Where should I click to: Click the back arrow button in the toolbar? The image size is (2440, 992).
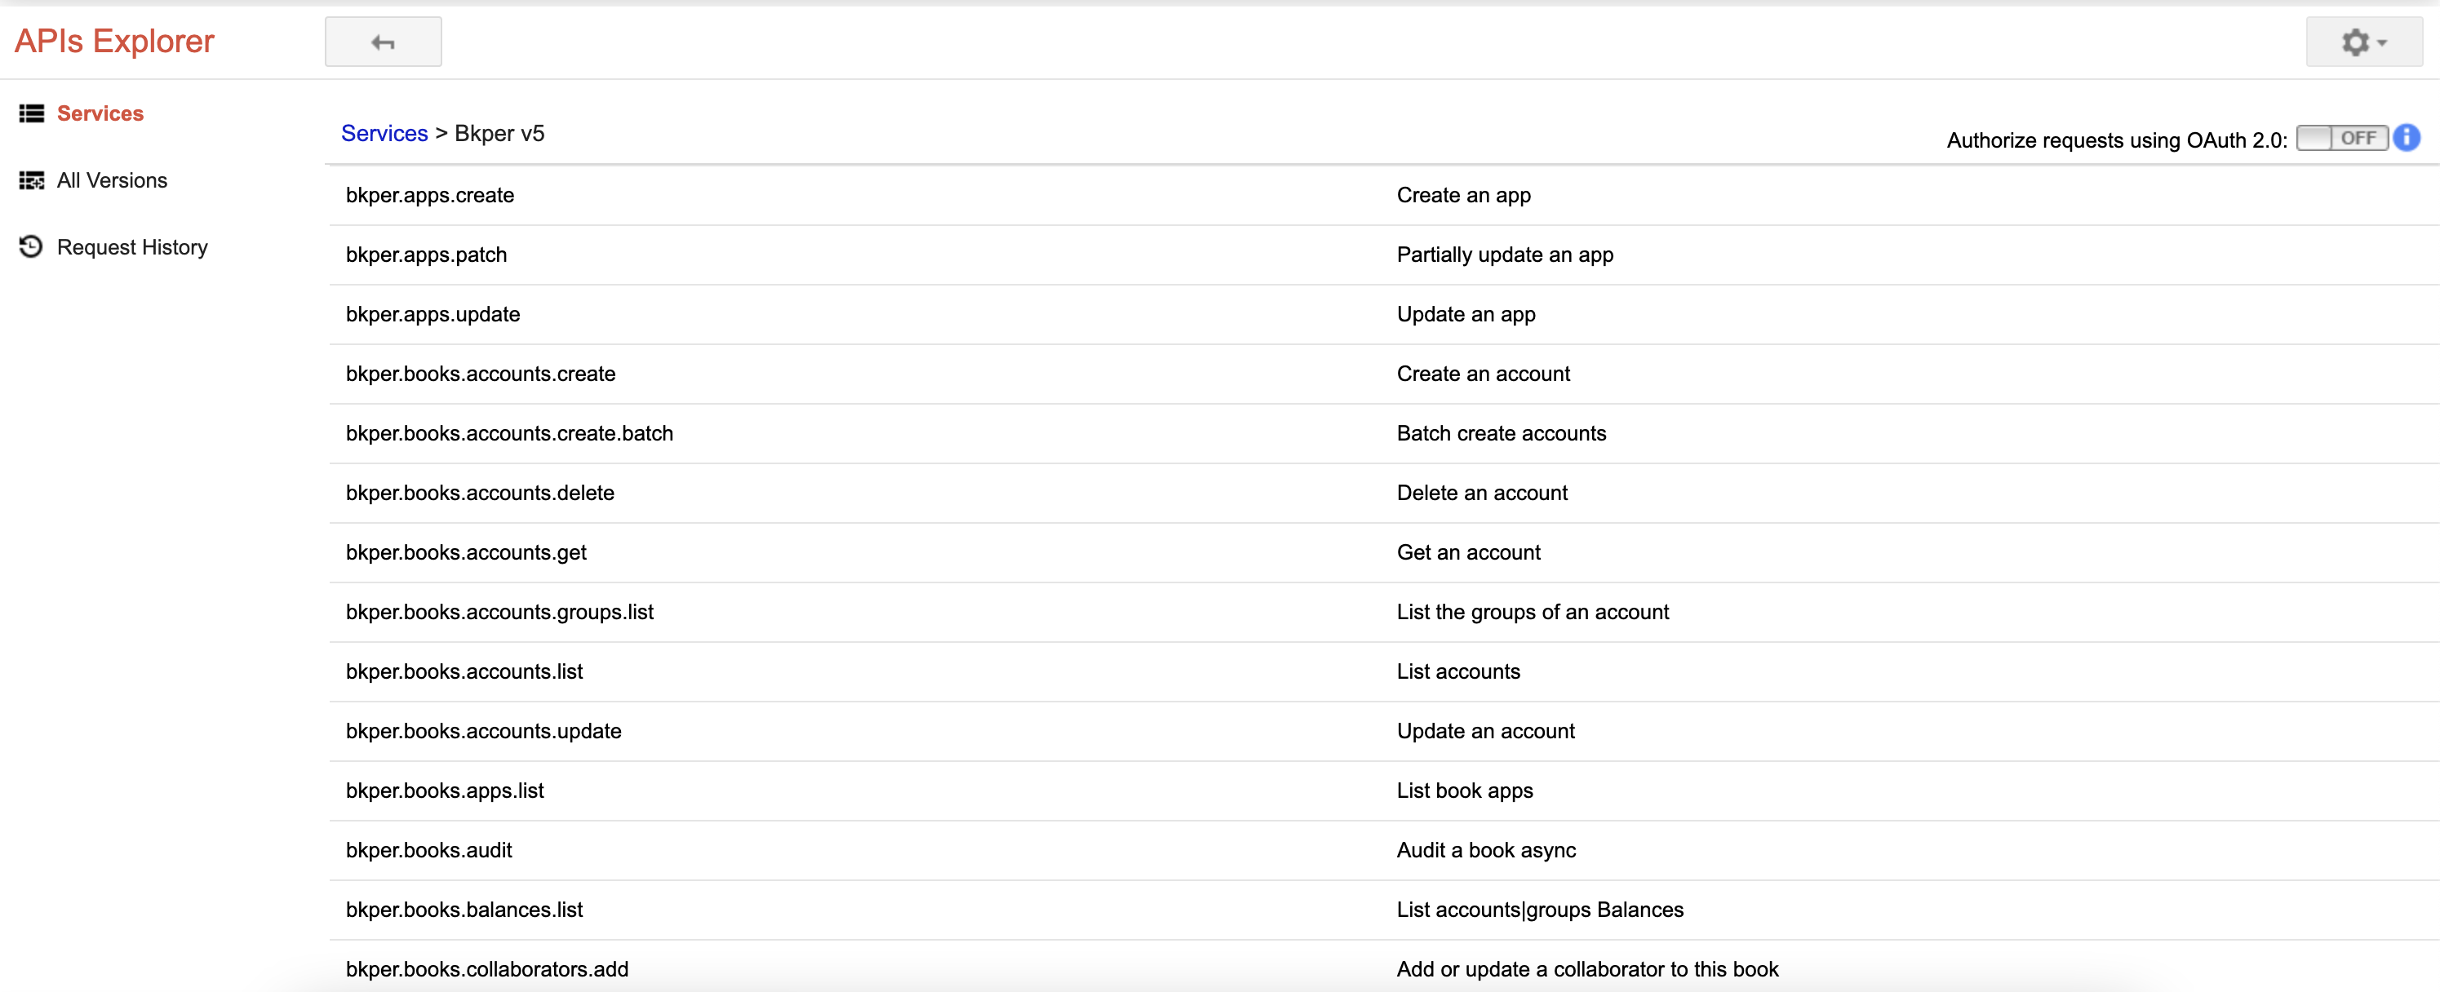pyautogui.click(x=383, y=42)
